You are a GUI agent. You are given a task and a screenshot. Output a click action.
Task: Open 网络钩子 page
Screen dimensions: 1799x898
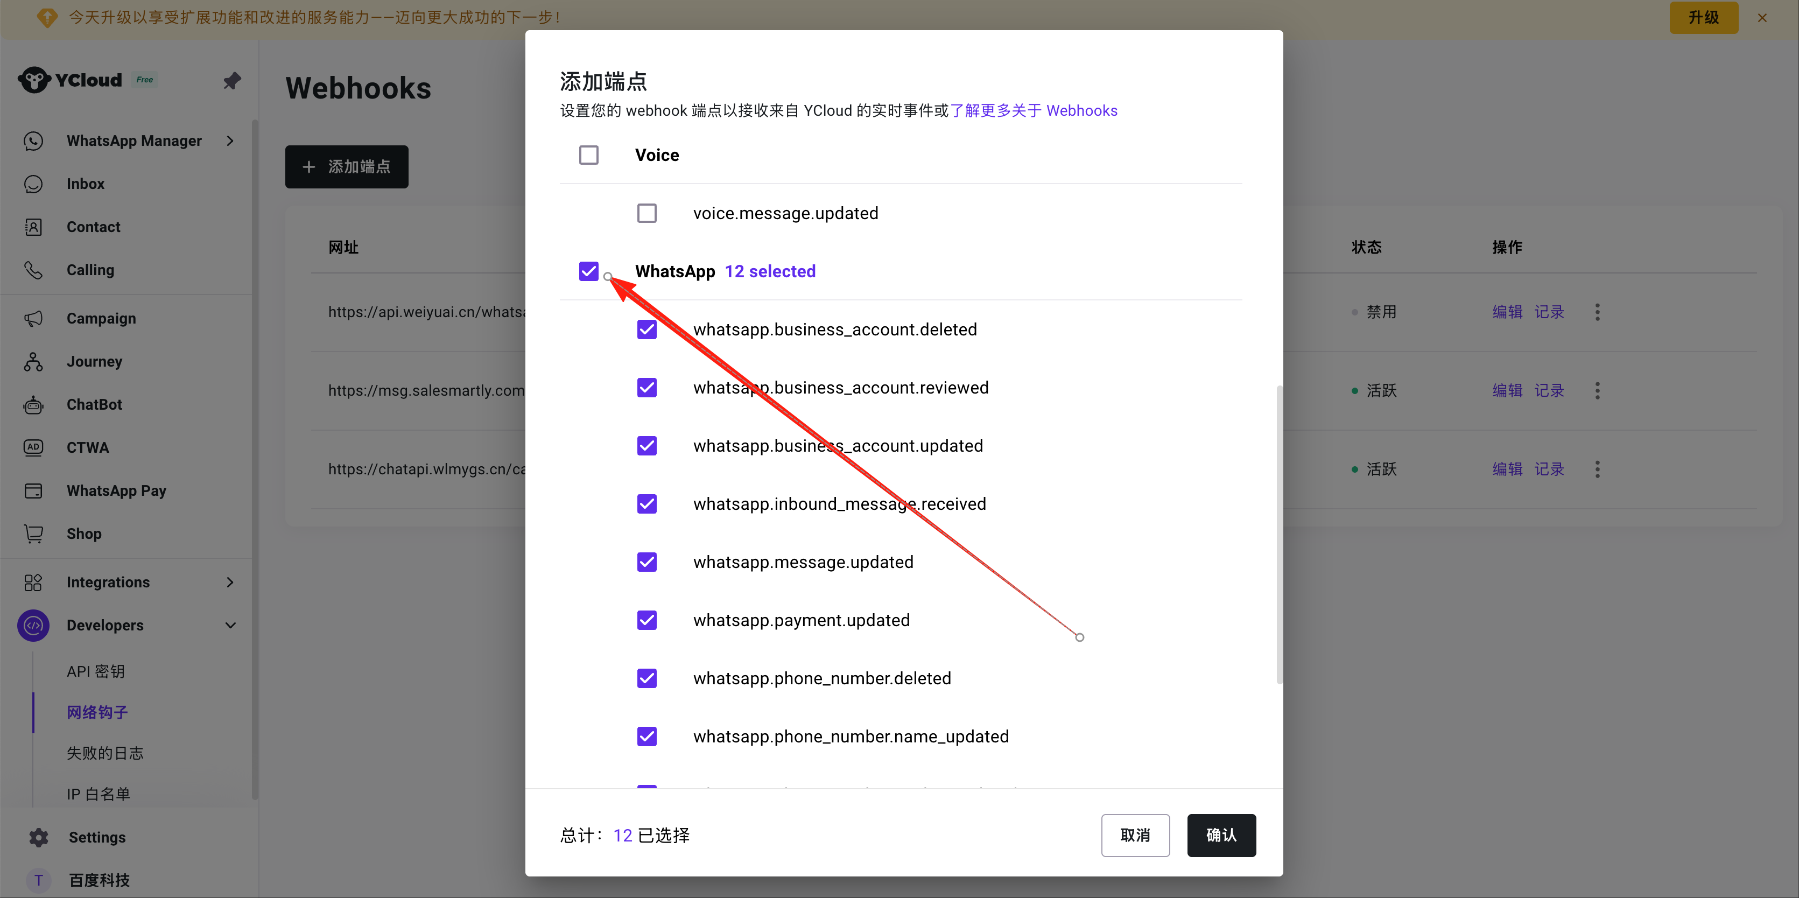(x=97, y=712)
